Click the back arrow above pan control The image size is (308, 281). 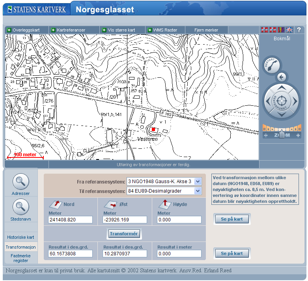281,77
